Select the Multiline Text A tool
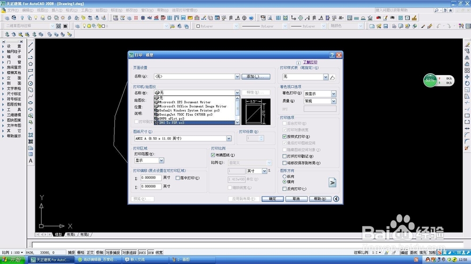Viewport: 471px width, 264px height. (31, 161)
